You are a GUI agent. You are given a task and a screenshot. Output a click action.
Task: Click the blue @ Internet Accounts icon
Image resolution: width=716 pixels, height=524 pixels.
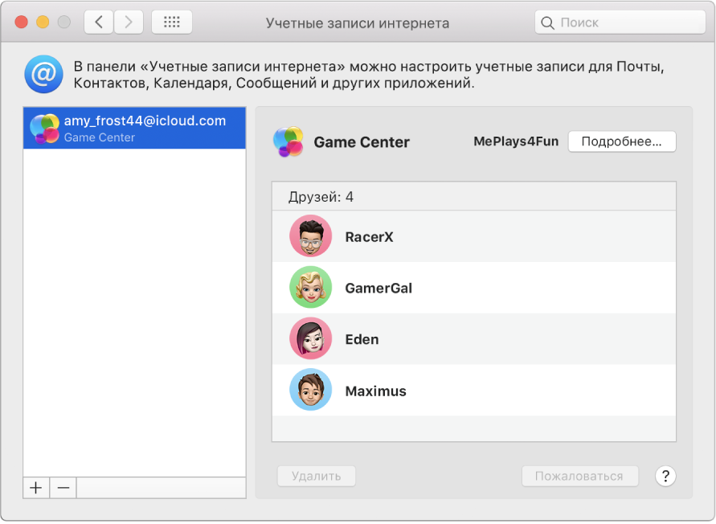(44, 74)
